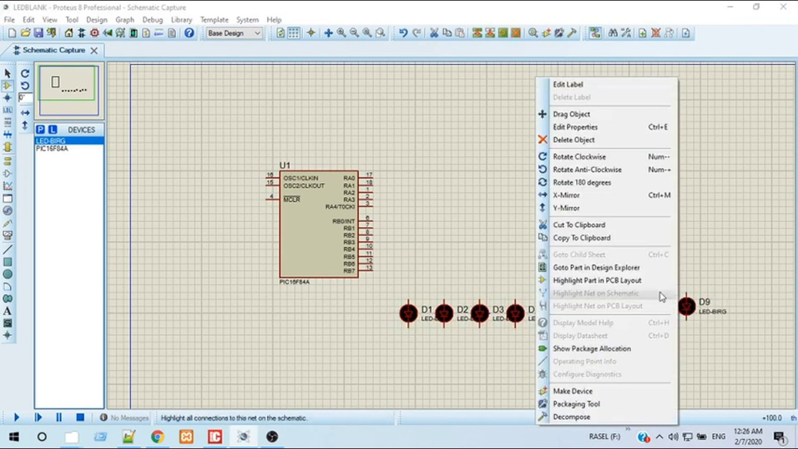The height and width of the screenshot is (449, 798).
Task: Open the Template menu
Action: [214, 19]
